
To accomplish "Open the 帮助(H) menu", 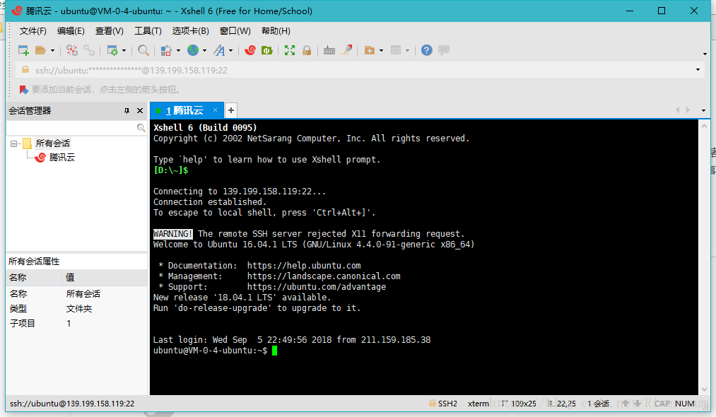I will pyautogui.click(x=276, y=31).
